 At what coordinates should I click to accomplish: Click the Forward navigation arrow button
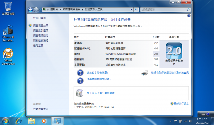(x=36, y=10)
